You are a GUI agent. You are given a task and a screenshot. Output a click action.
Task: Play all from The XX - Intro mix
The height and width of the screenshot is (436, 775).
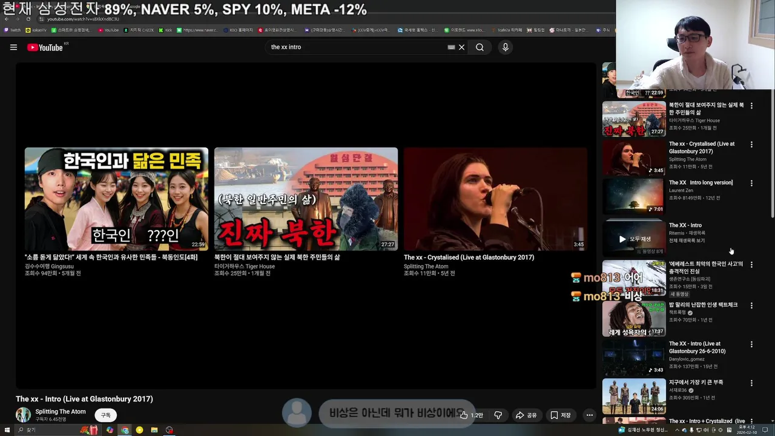pos(634,239)
